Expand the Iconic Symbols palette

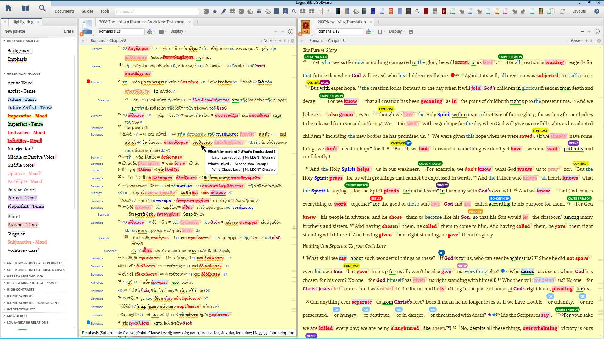coord(4,296)
